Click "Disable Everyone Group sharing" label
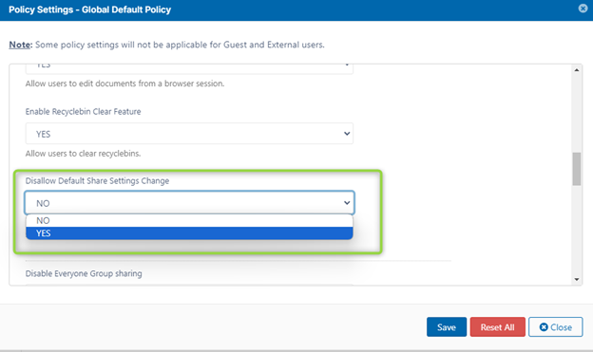Screen dimensions: 593x352 tap(84, 273)
